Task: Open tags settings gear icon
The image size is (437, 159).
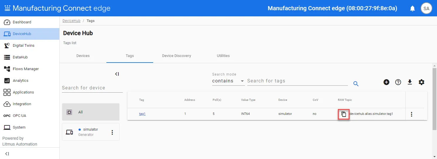Action: (x=422, y=82)
